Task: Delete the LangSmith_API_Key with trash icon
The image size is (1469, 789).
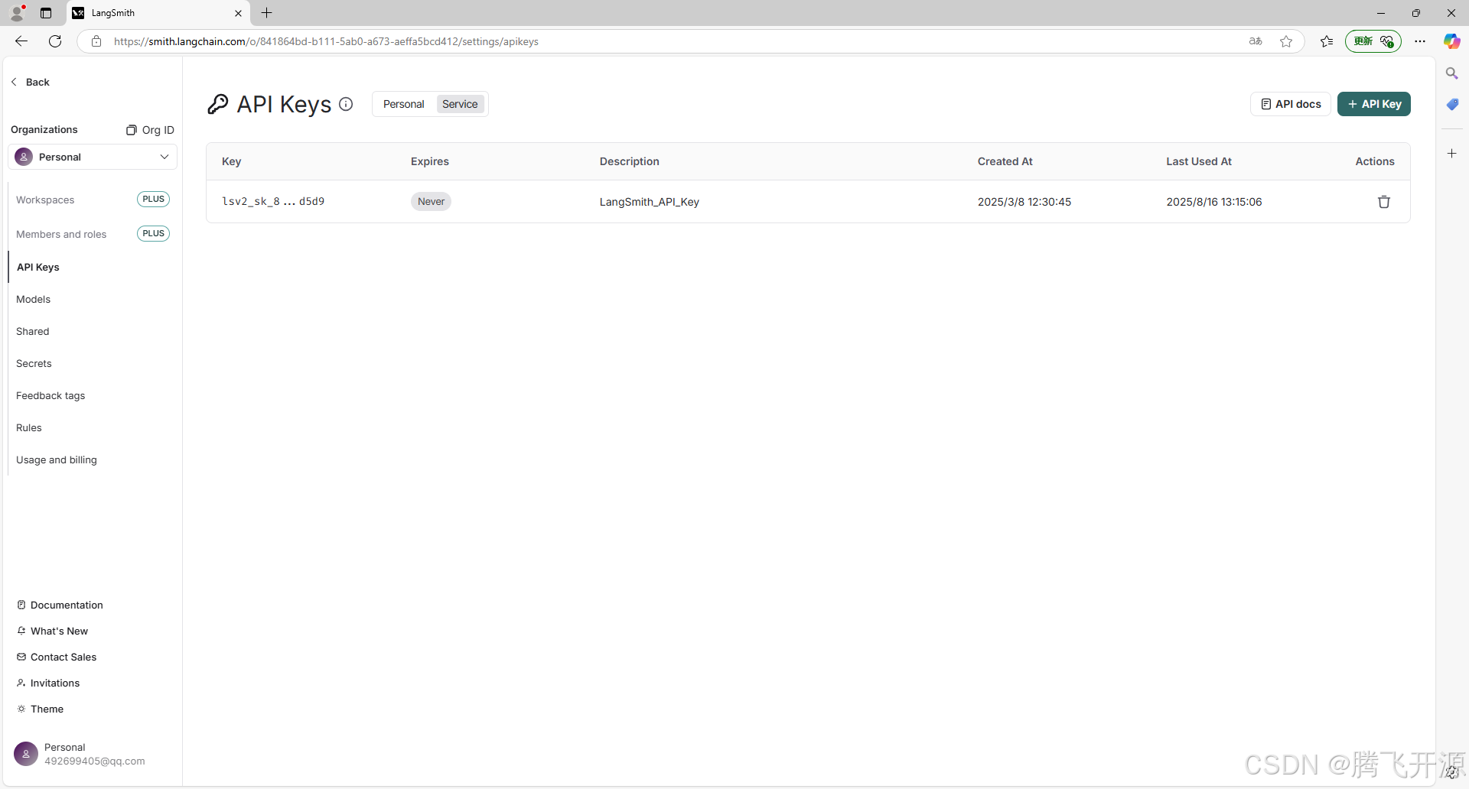Action: coord(1383,202)
